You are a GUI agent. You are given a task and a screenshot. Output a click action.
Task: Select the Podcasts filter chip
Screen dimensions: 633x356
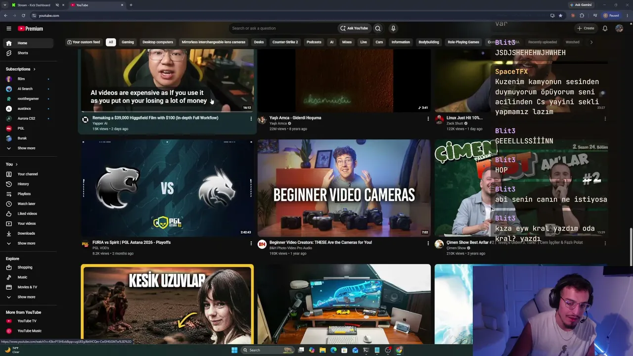(x=314, y=42)
